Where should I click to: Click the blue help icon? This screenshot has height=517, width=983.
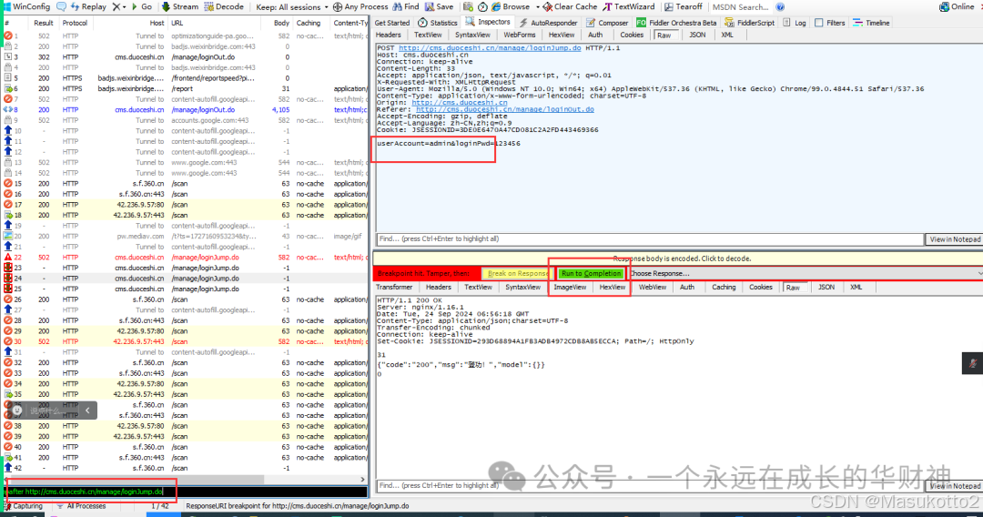click(x=780, y=7)
